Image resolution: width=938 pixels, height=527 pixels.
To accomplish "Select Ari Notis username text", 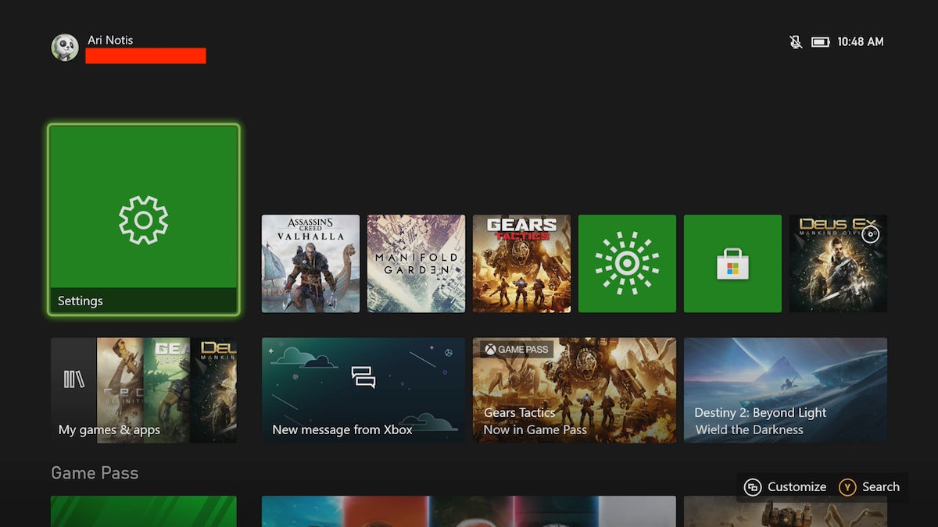I will click(109, 40).
